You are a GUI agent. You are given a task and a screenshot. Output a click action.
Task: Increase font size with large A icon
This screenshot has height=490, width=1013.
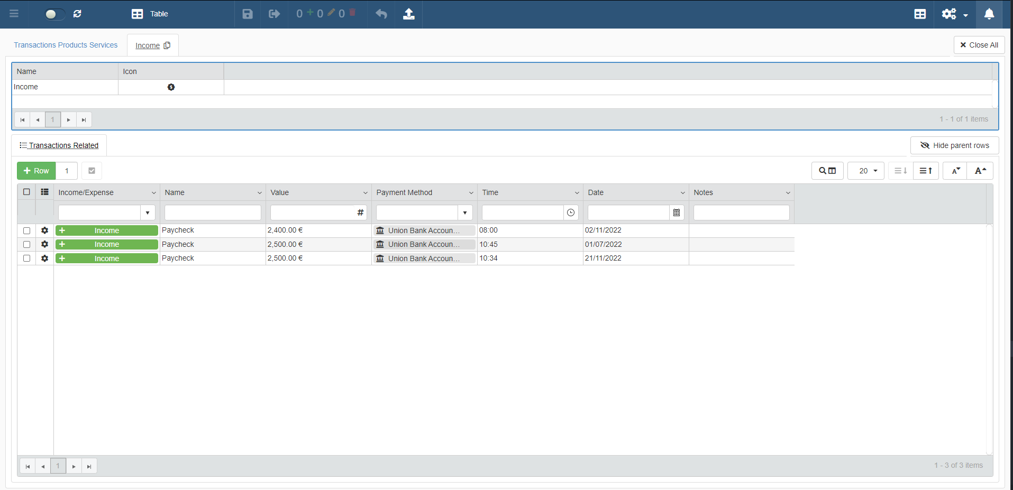coord(980,171)
